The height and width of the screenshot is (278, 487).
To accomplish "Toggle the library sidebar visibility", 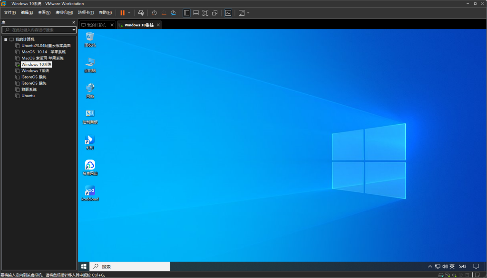I will click(x=186, y=13).
